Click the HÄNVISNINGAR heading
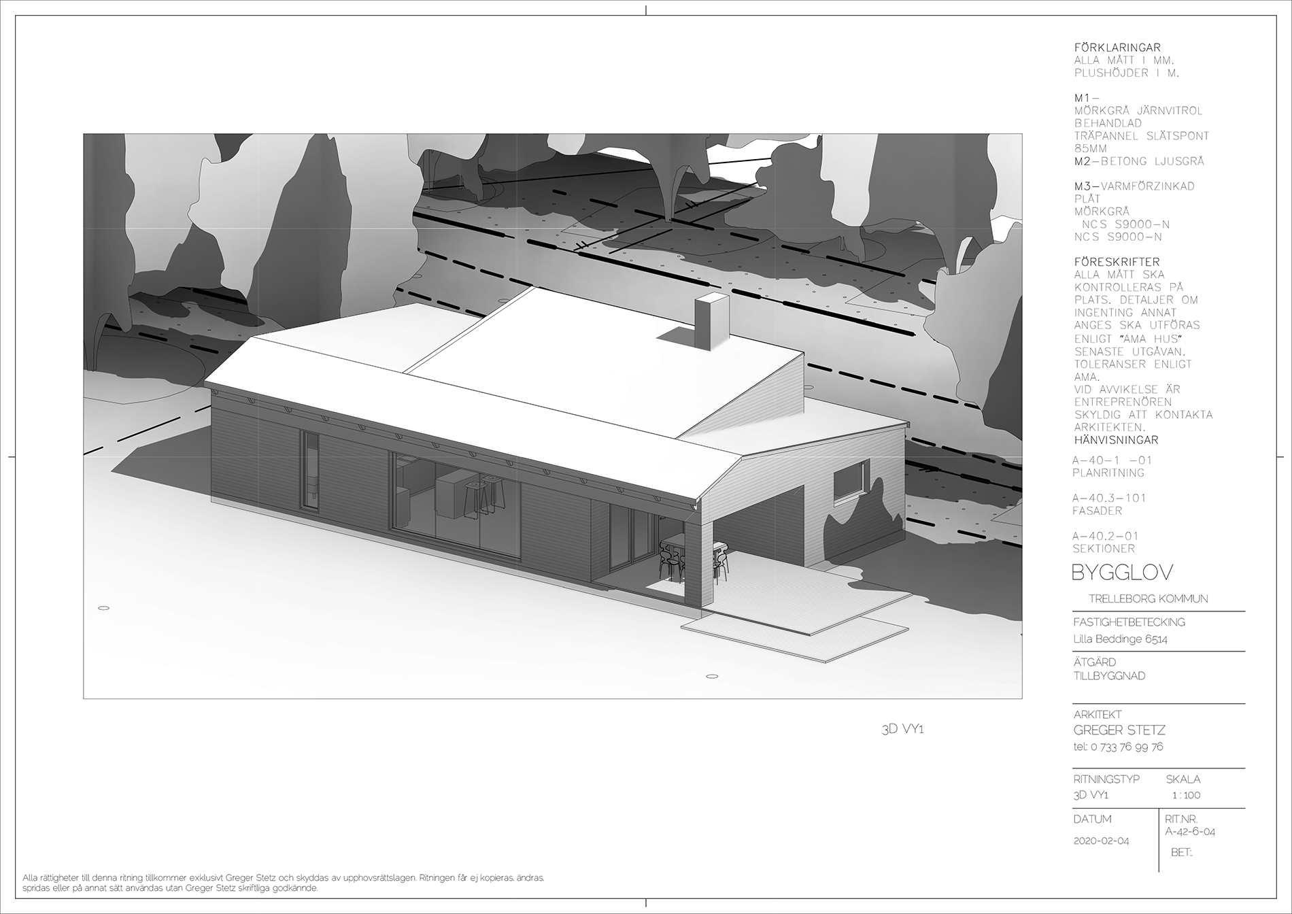The width and height of the screenshot is (1292, 914). [x=1116, y=440]
